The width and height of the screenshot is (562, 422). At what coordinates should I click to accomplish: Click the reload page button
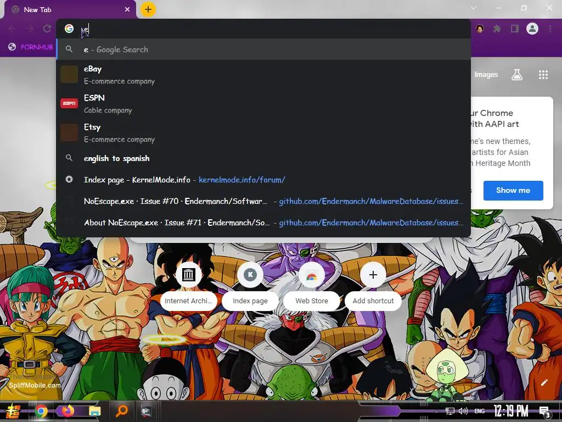pos(47,29)
